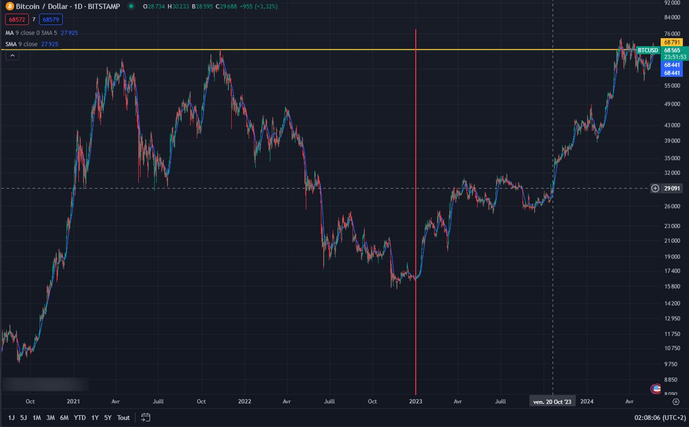
Task: Open chart settings gear near time axis
Action: [x=676, y=402]
